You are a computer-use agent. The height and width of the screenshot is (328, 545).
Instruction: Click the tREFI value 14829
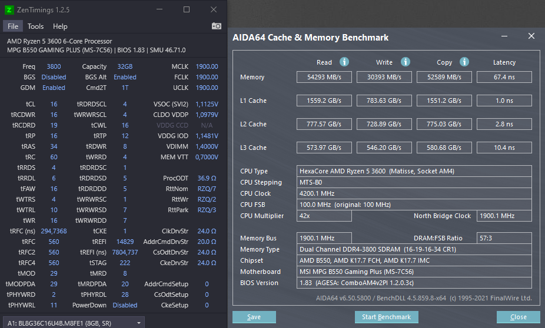click(125, 242)
